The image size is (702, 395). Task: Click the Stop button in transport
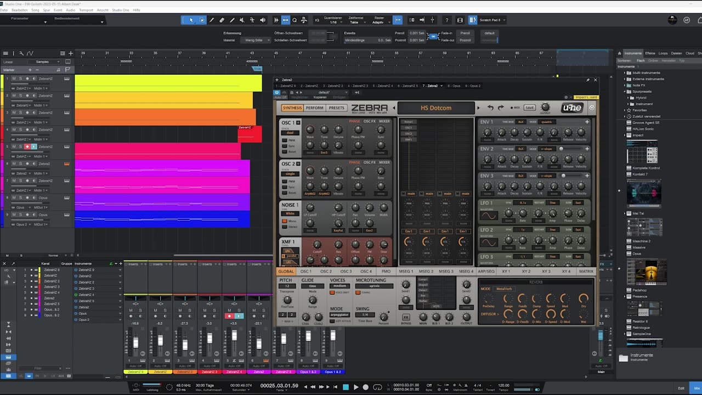346,387
